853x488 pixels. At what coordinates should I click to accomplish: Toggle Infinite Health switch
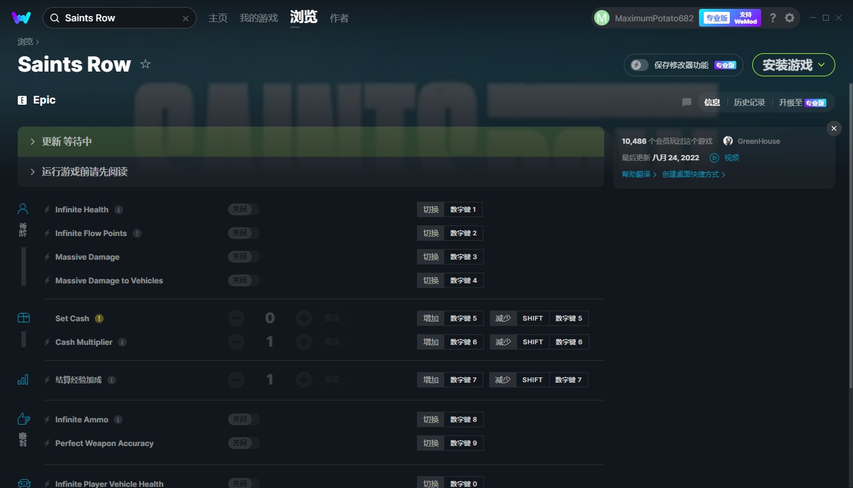click(x=244, y=209)
